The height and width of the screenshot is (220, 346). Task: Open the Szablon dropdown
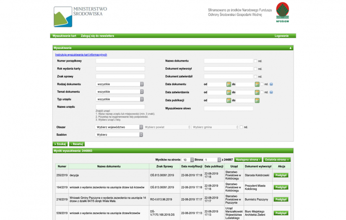pyautogui.click(x=119, y=135)
